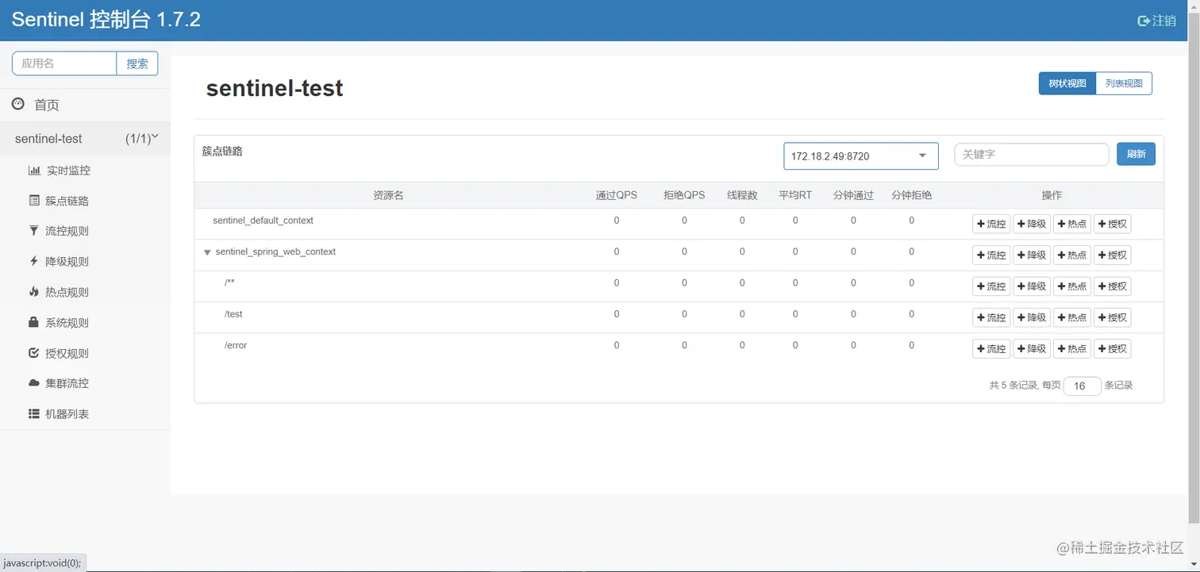The height and width of the screenshot is (572, 1200).
Task: Add 降级 rule for /error resource
Action: 1032,348
